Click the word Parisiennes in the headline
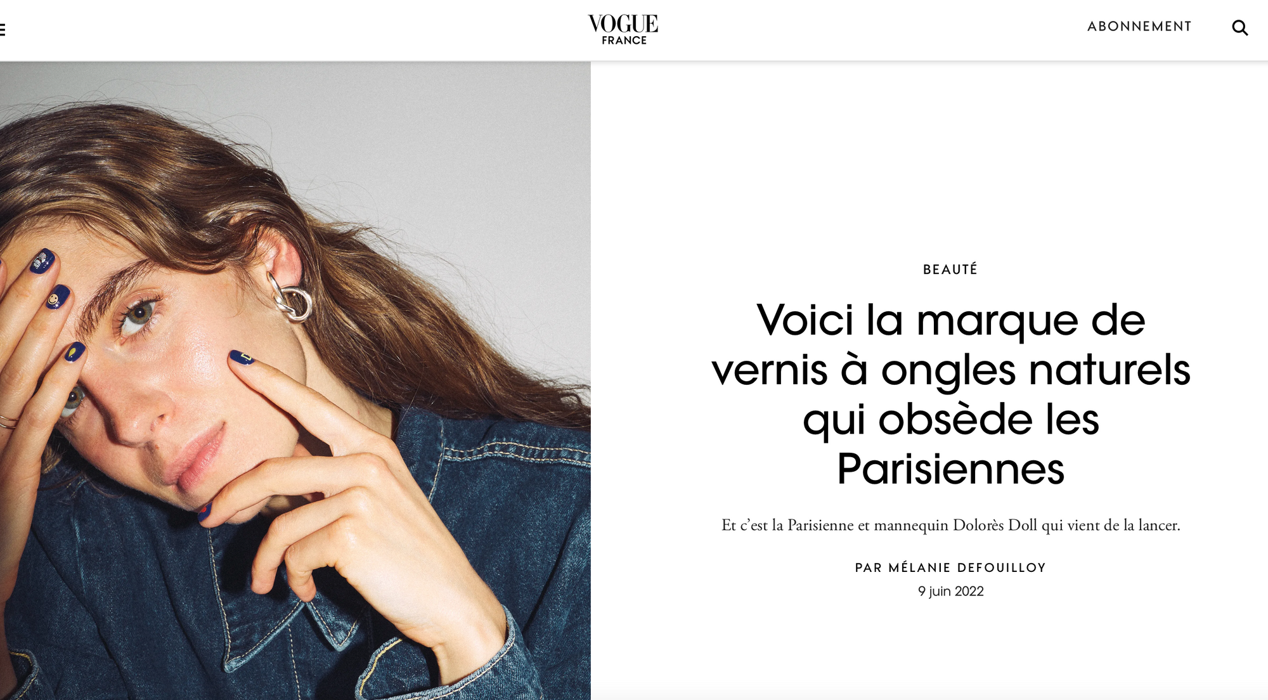 [x=950, y=469]
